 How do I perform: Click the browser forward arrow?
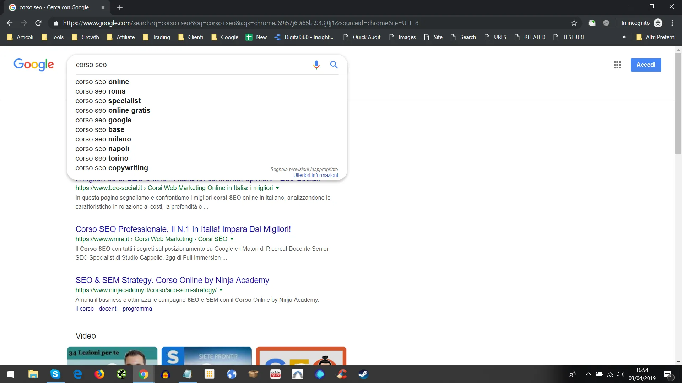tap(24, 23)
